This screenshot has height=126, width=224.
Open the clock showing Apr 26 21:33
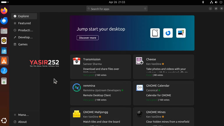[117, 2]
